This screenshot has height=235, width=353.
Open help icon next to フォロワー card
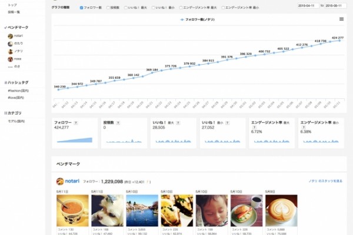pyautogui.click(x=76, y=123)
